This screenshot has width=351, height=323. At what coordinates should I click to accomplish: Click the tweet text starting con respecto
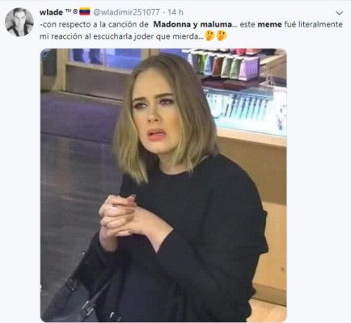(x=191, y=31)
